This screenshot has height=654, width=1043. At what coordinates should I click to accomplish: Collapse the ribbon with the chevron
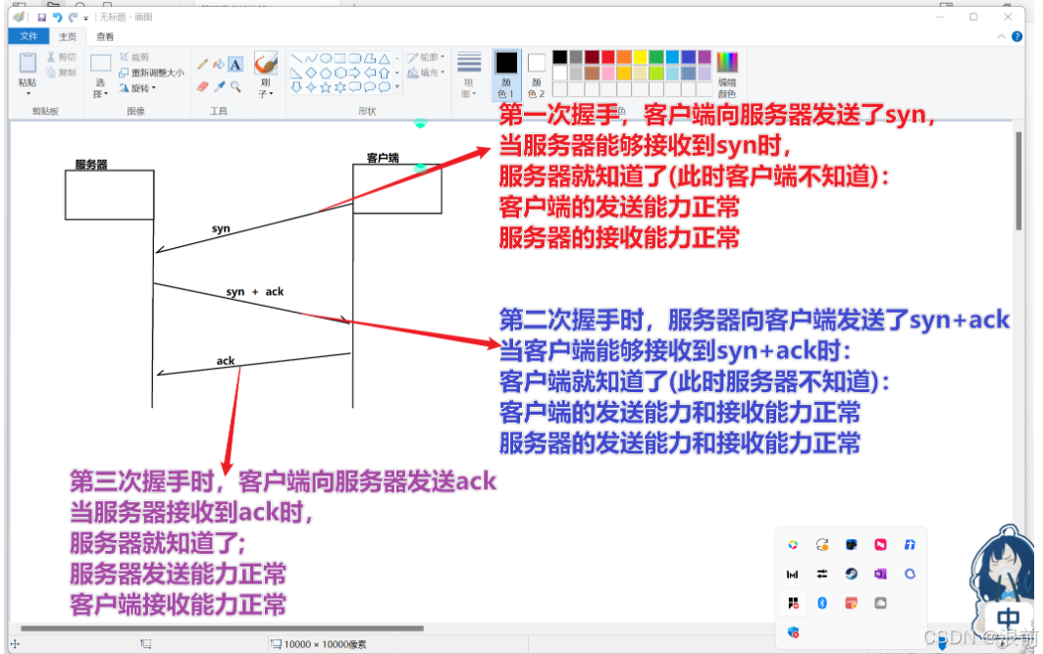pyautogui.click(x=1001, y=36)
